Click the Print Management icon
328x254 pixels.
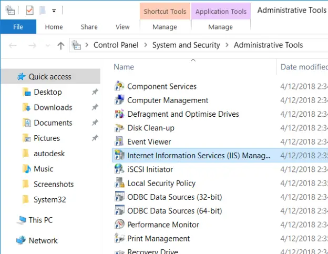pos(119,238)
